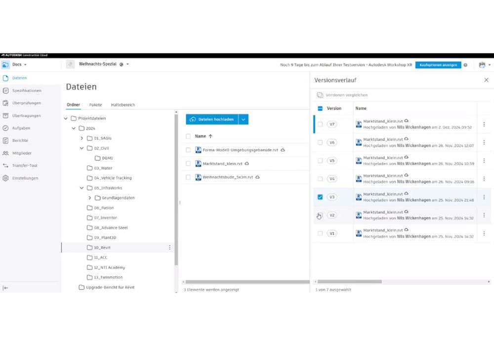
Task: Open the Dateien hochladen dropdown arrow
Action: point(243,119)
